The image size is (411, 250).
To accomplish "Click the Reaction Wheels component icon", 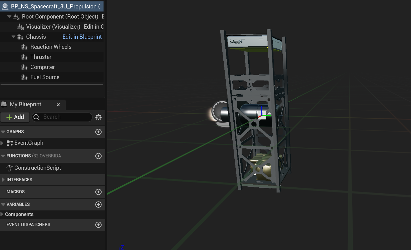I will (x=24, y=47).
